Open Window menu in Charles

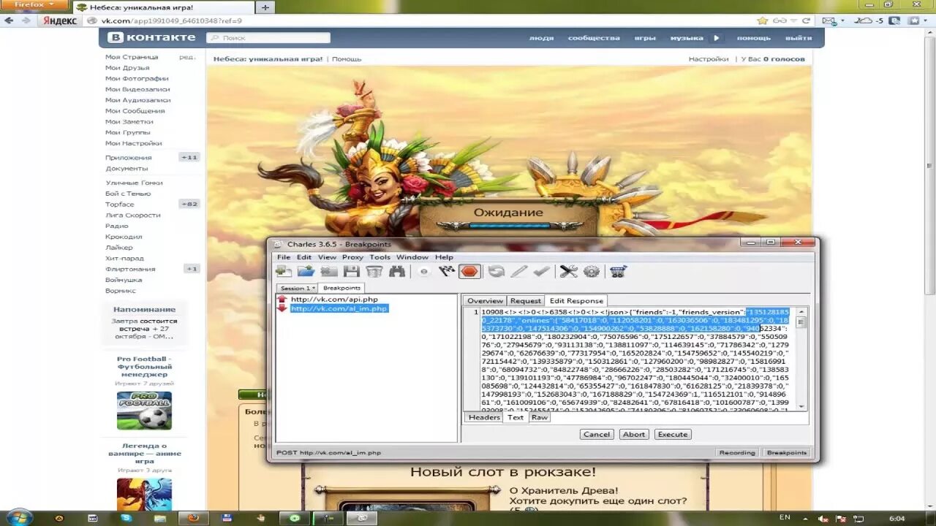tap(412, 257)
